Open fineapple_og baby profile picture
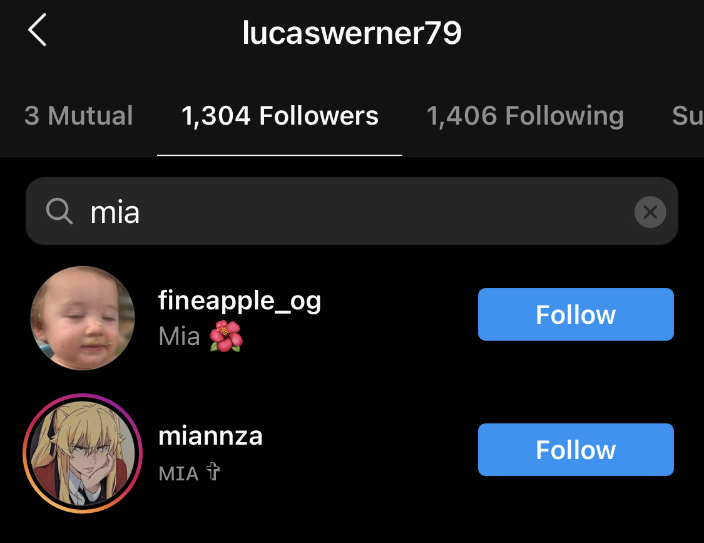Viewport: 704px width, 543px height. [83, 318]
